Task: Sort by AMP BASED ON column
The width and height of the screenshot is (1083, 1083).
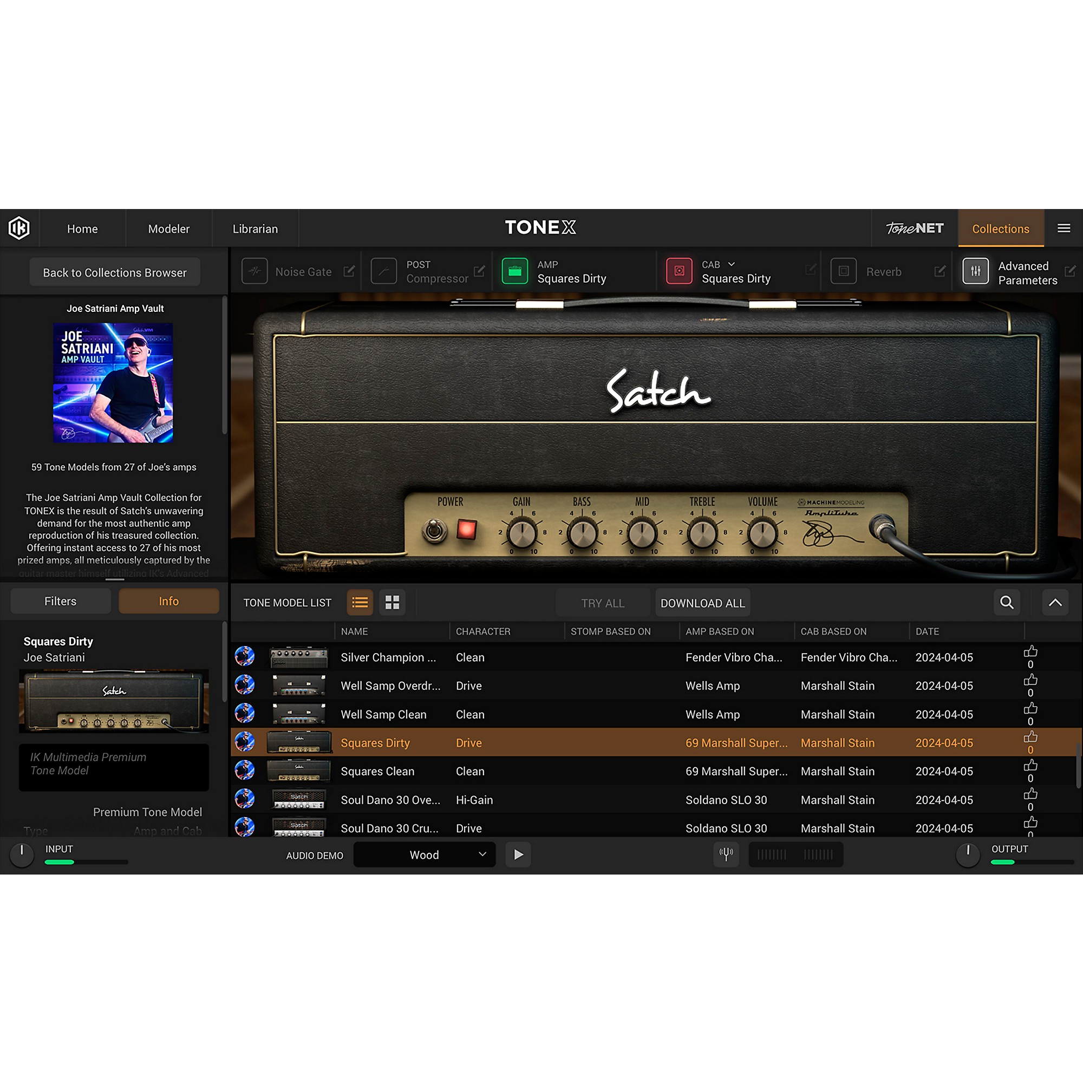Action: (x=719, y=631)
